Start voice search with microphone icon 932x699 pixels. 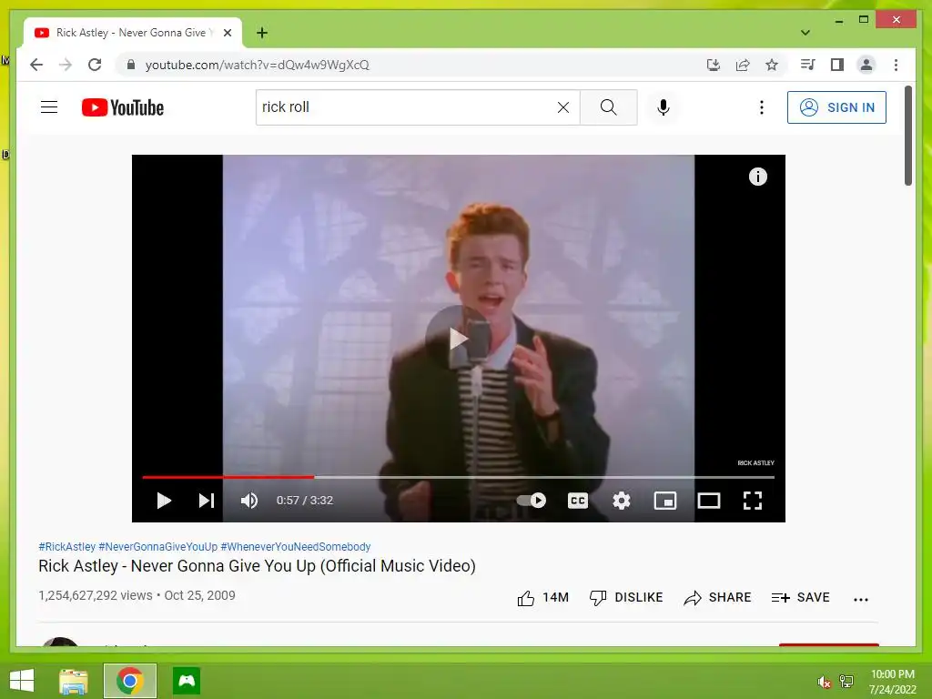(664, 107)
